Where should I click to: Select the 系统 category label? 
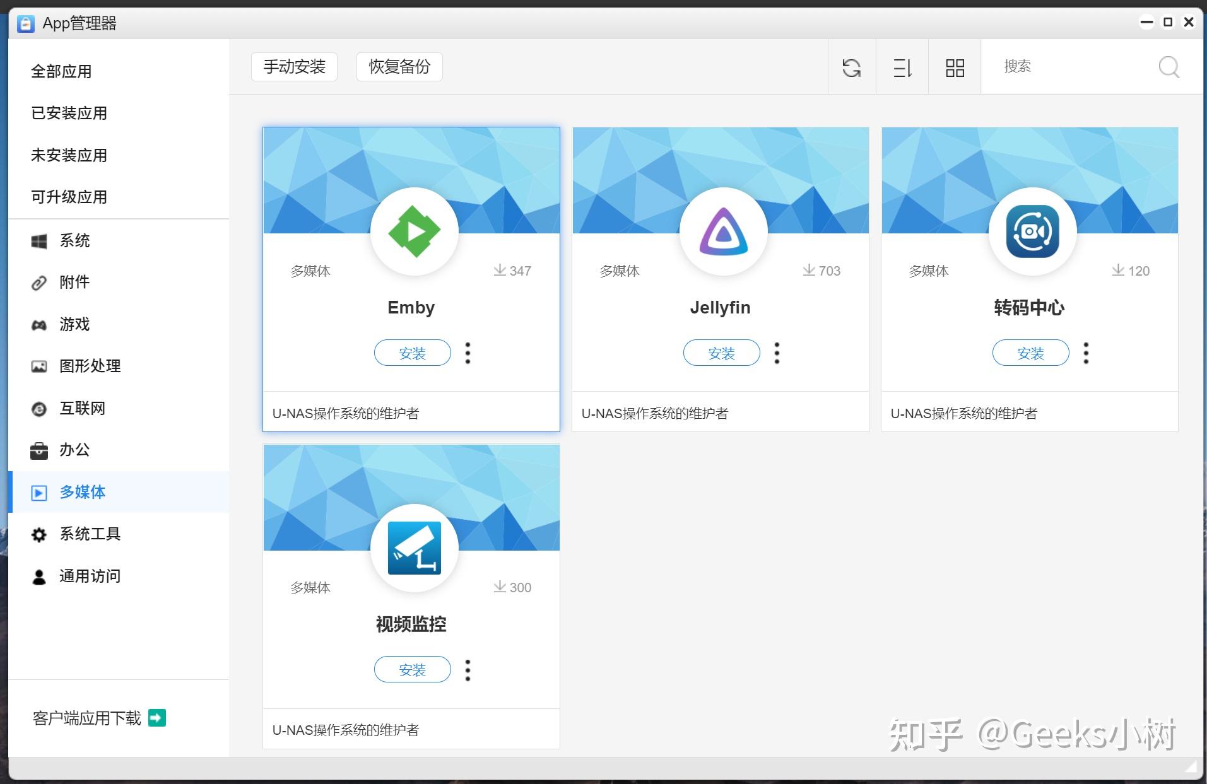tap(74, 240)
